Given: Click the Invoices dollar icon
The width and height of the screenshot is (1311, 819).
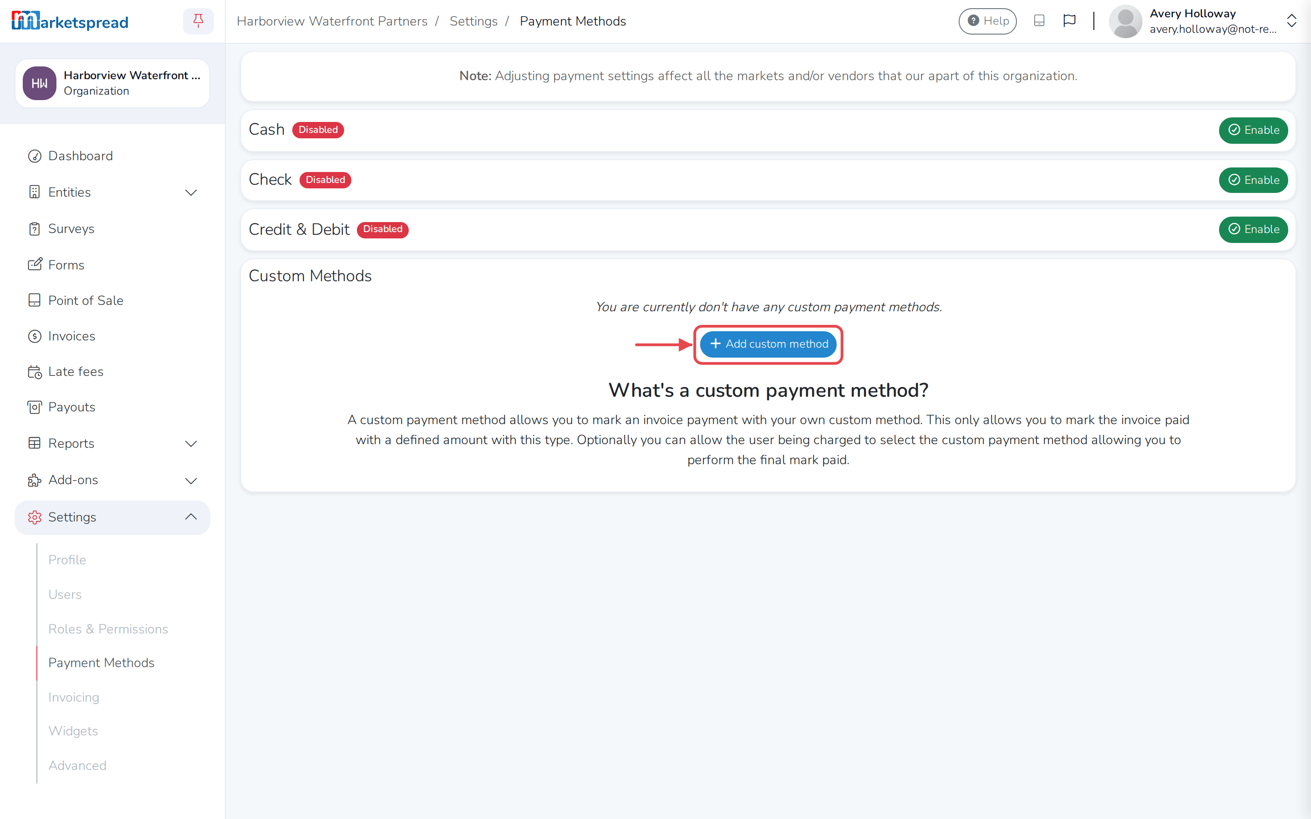Looking at the screenshot, I should click(x=35, y=336).
